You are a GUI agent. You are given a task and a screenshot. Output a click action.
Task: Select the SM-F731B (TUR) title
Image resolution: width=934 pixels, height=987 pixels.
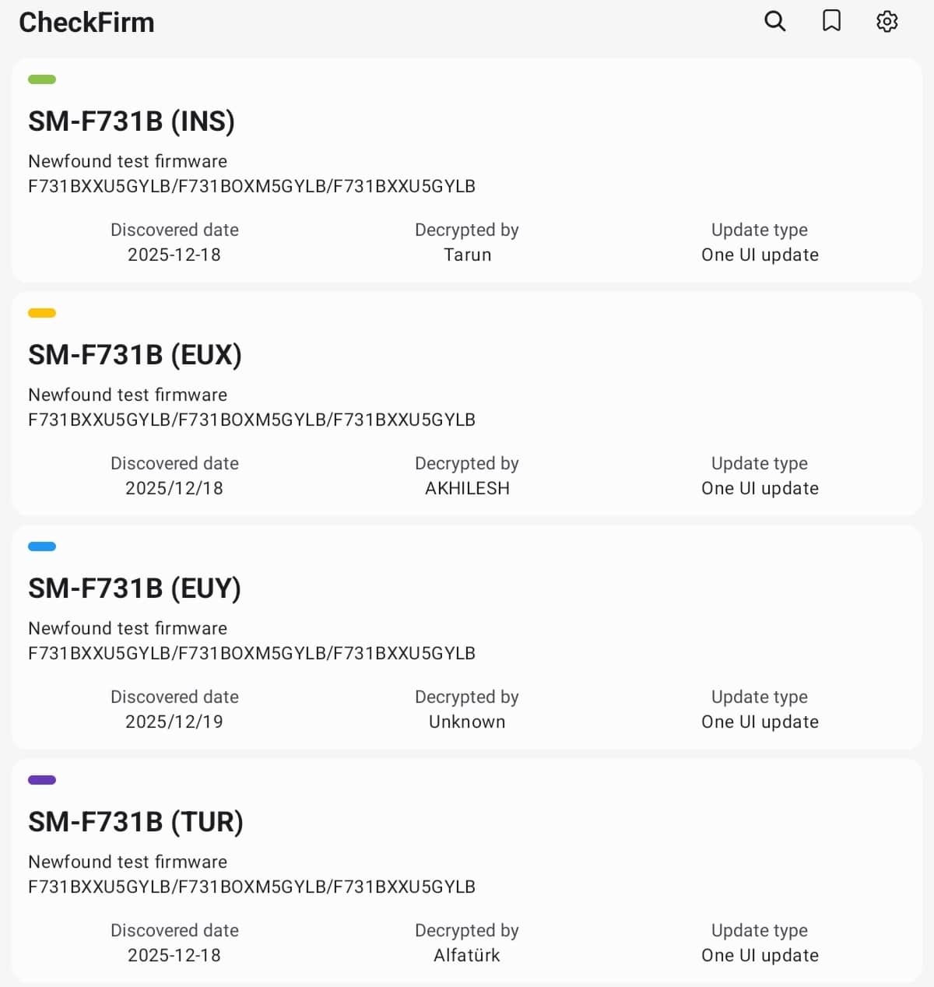tap(135, 822)
